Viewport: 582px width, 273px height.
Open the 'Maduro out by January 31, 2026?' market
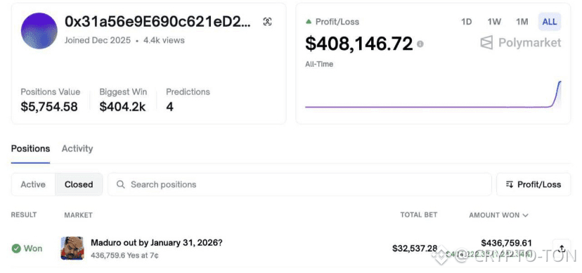pyautogui.click(x=157, y=243)
